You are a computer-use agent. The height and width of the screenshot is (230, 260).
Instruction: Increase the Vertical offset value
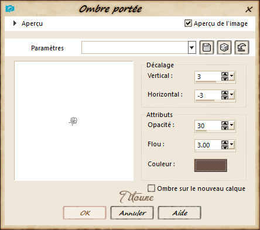pyautogui.click(x=225, y=74)
